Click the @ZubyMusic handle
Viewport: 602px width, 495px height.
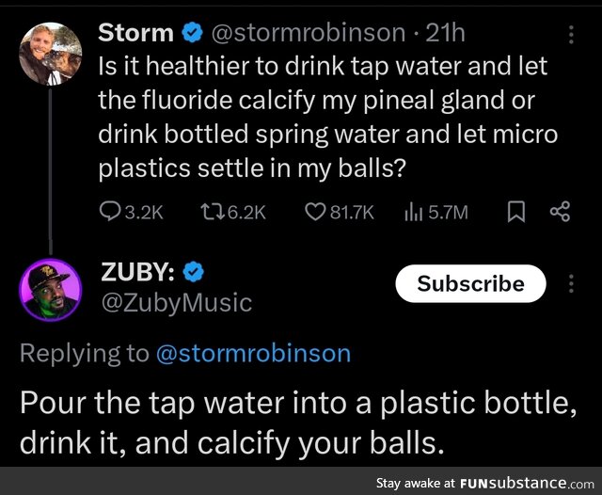pos(175,302)
